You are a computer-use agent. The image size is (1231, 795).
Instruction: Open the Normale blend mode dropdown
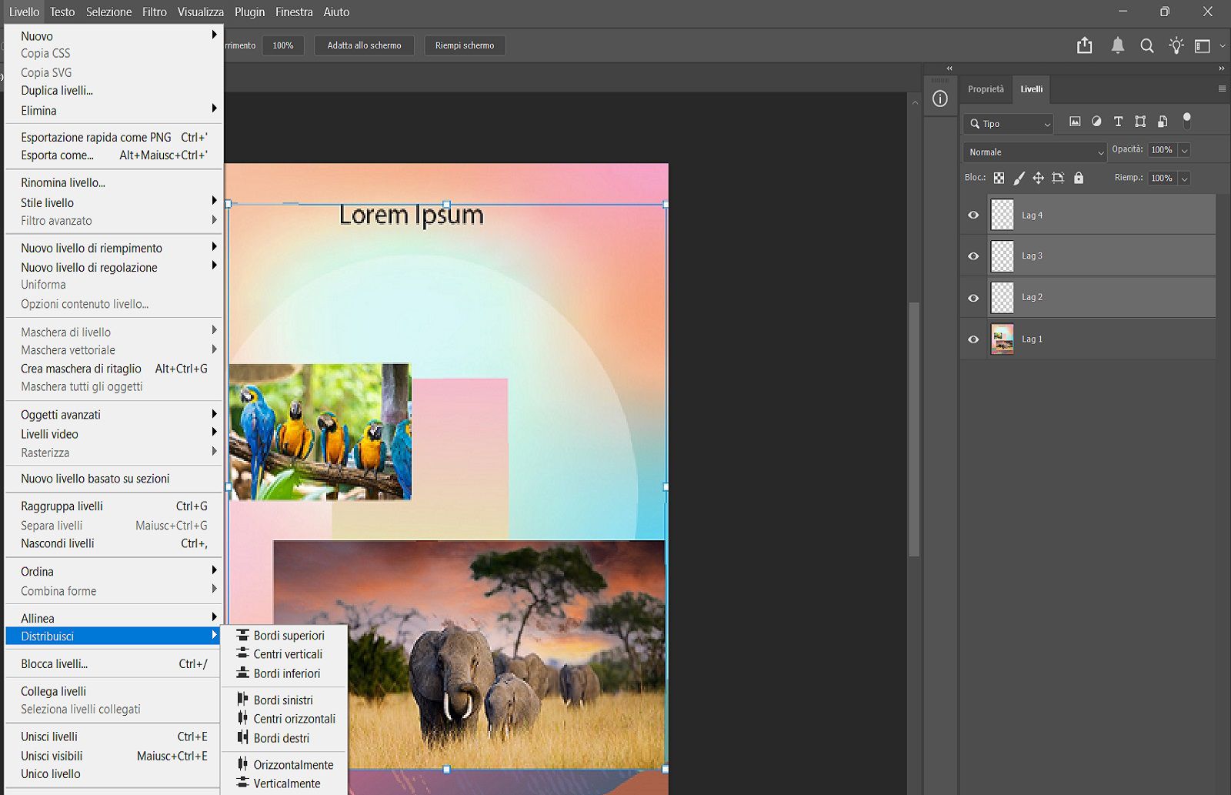pos(1035,152)
